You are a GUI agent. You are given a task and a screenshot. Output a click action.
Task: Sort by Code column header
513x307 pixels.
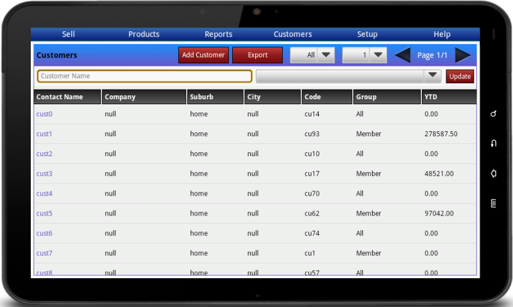pos(327,97)
